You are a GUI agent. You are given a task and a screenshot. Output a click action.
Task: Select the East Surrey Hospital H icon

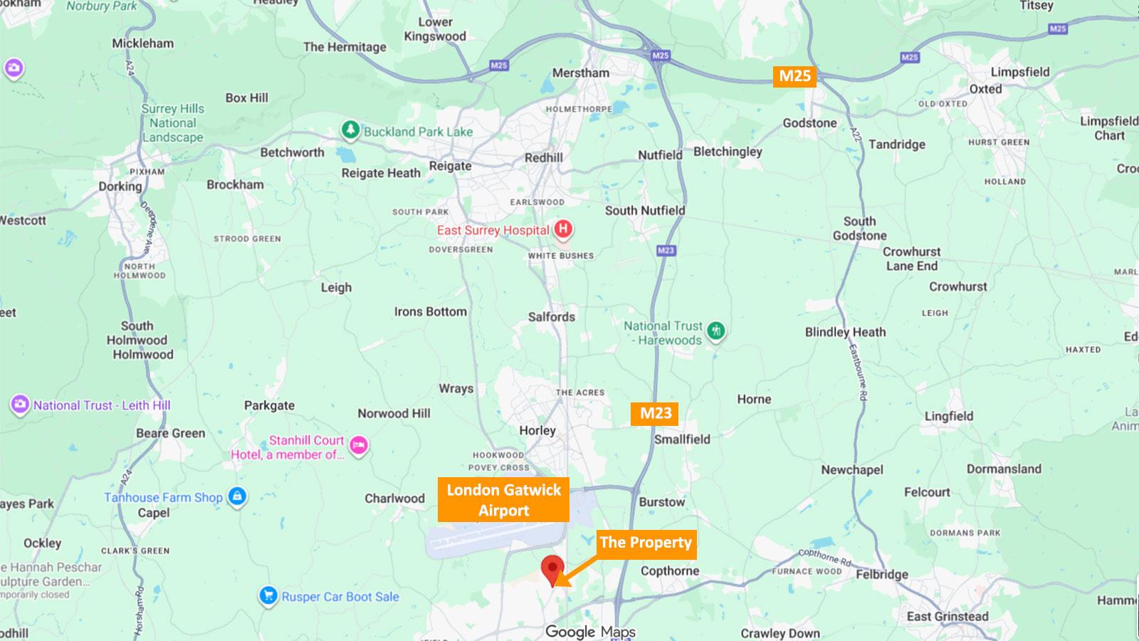(x=563, y=229)
